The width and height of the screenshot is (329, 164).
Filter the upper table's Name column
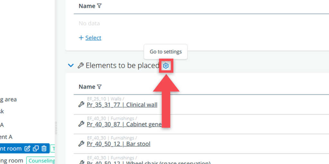click(x=99, y=6)
